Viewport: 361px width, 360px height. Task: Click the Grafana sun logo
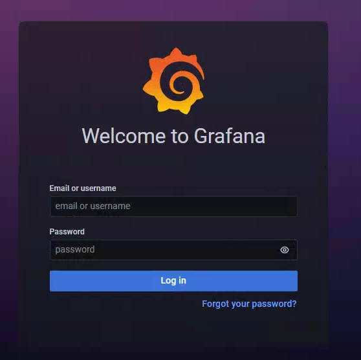(x=173, y=81)
